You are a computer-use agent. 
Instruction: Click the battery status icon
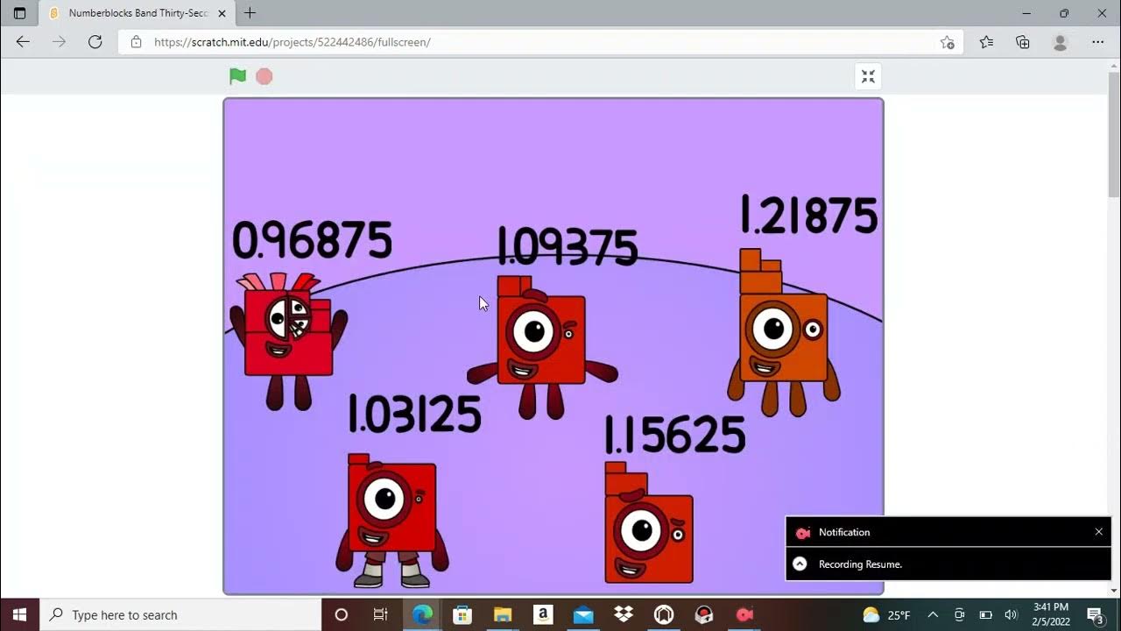[x=985, y=614]
